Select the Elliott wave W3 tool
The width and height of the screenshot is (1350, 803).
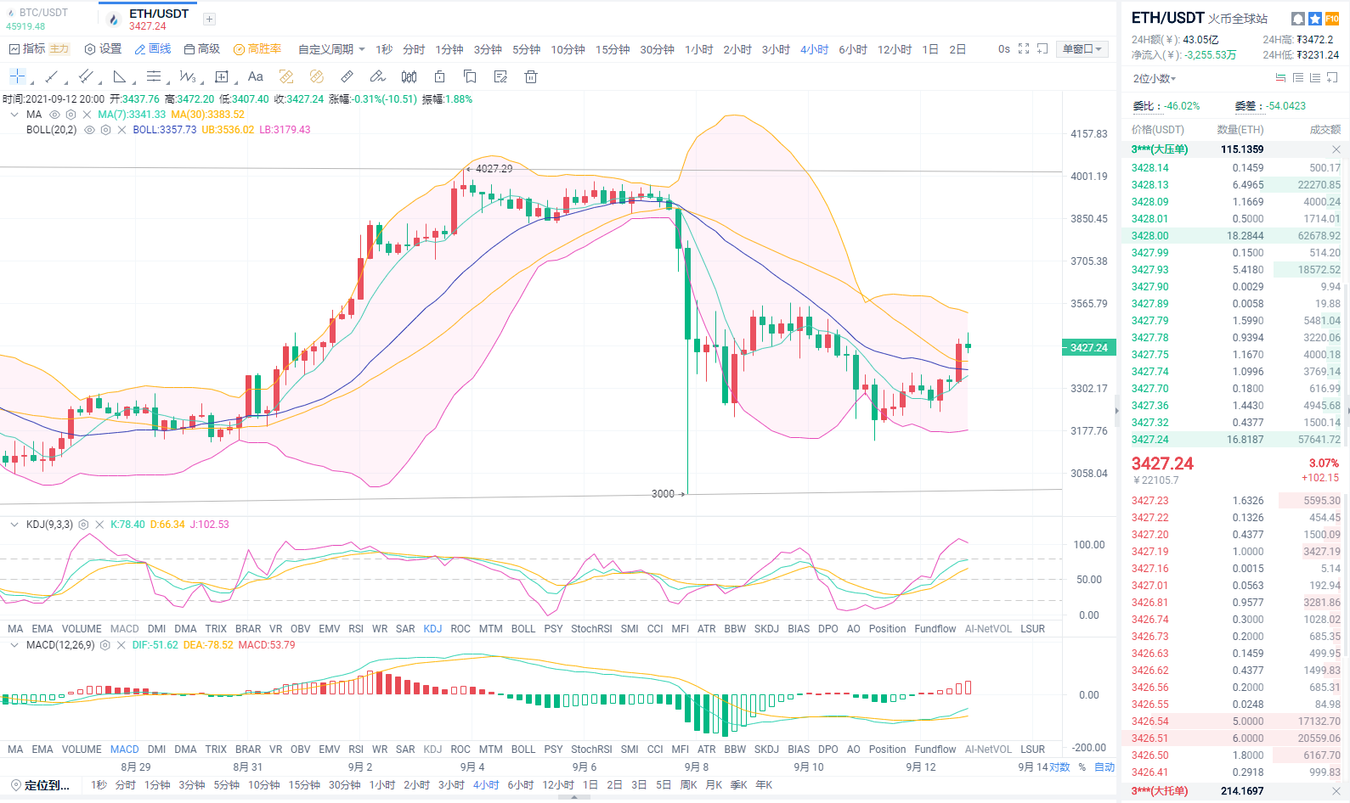pyautogui.click(x=188, y=76)
